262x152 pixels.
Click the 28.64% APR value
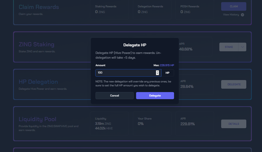(x=187, y=87)
